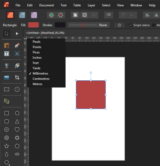Screen dimensions: 160x166
Task: Select the Pen tool
Action: (x=17, y=45)
